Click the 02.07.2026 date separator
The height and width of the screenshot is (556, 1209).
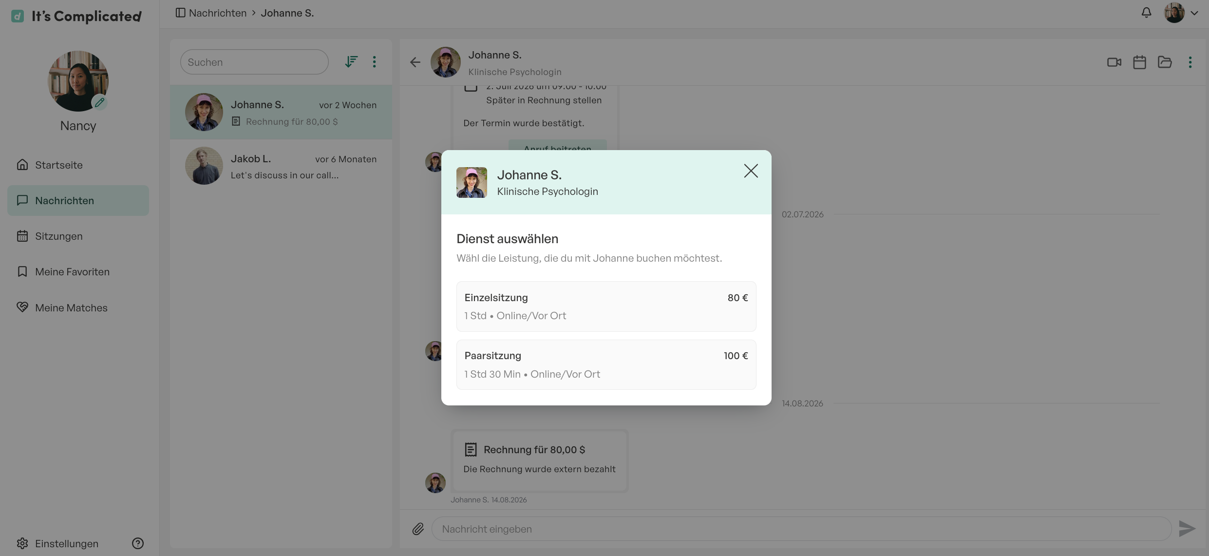point(802,214)
